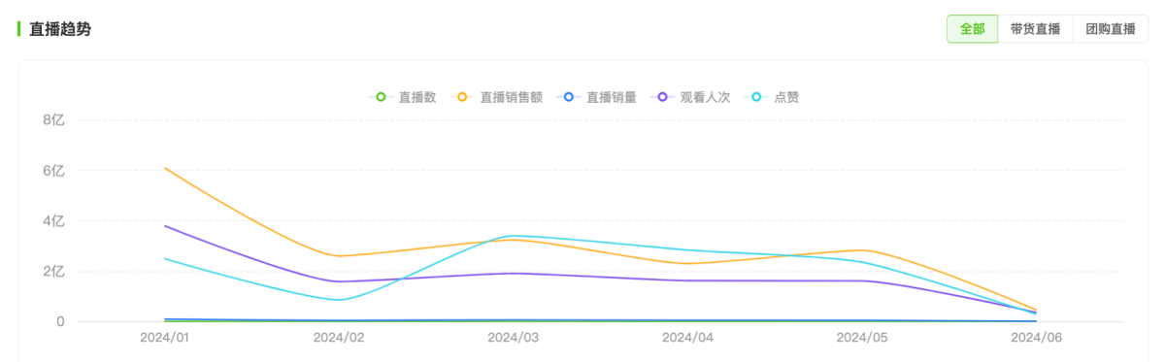Click the 8亿 y-axis label
This screenshot has height=362, width=1165.
pyautogui.click(x=53, y=120)
